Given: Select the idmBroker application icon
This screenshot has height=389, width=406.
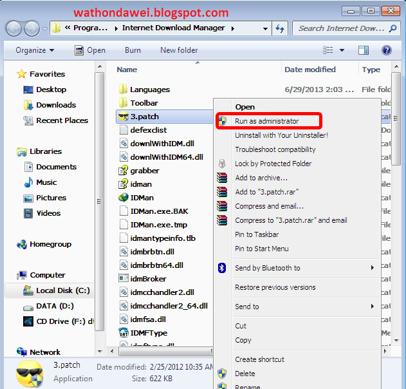Looking at the screenshot, I should pos(124,279).
